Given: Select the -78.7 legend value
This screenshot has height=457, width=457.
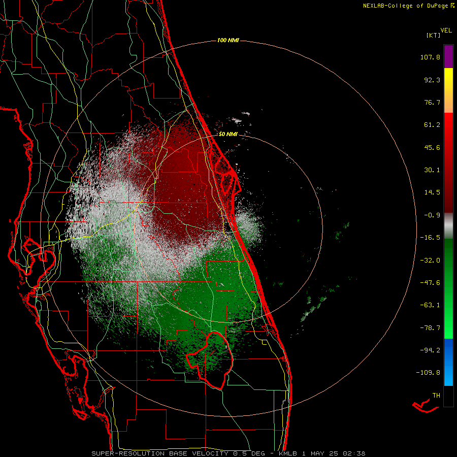Looking at the screenshot, I should click(x=430, y=328).
